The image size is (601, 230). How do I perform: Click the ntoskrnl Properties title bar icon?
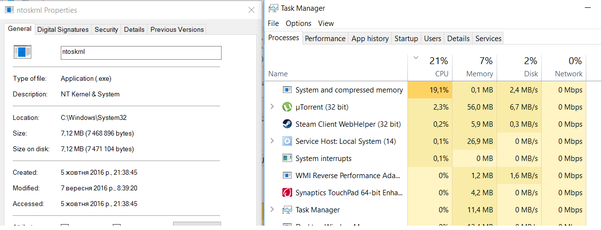pos(9,10)
